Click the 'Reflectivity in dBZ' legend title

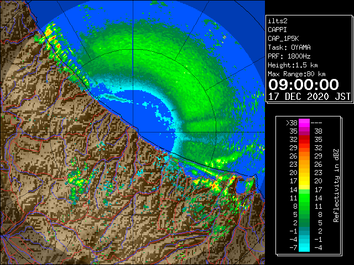coord(336,185)
